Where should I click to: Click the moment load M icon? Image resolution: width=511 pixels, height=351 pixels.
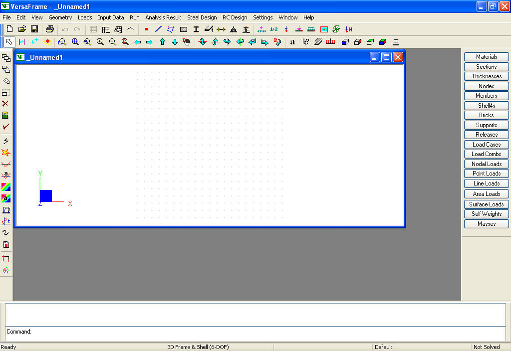349,29
